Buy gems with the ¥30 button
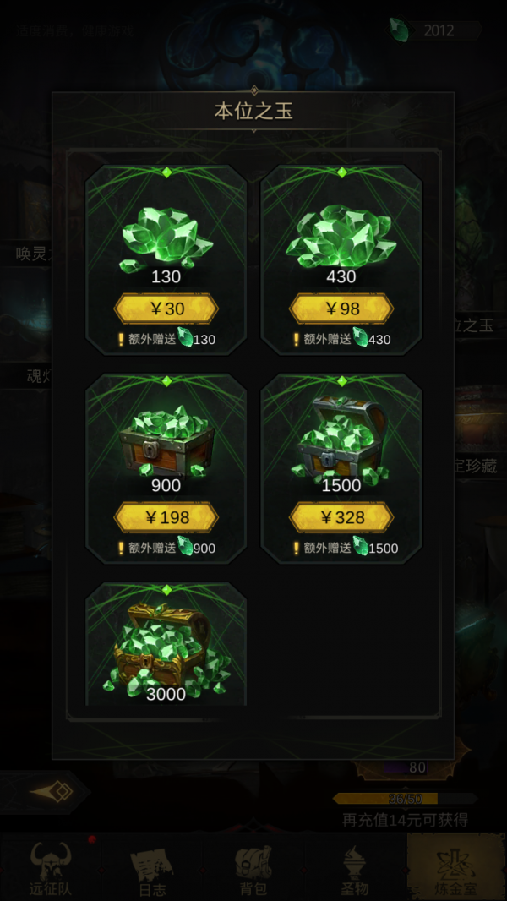This screenshot has width=507, height=901. point(166,309)
